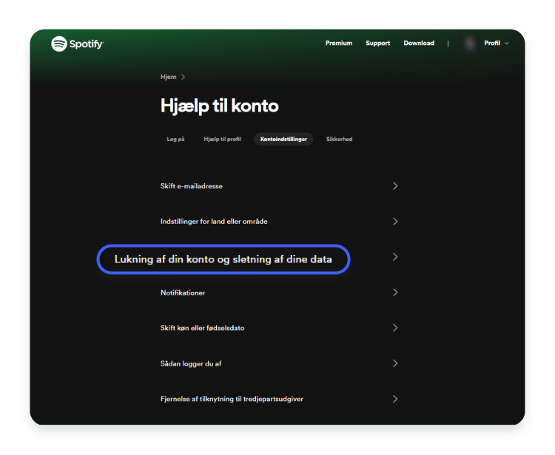The image size is (555, 455).
Task: Switch to the Log på tab
Action: click(175, 139)
